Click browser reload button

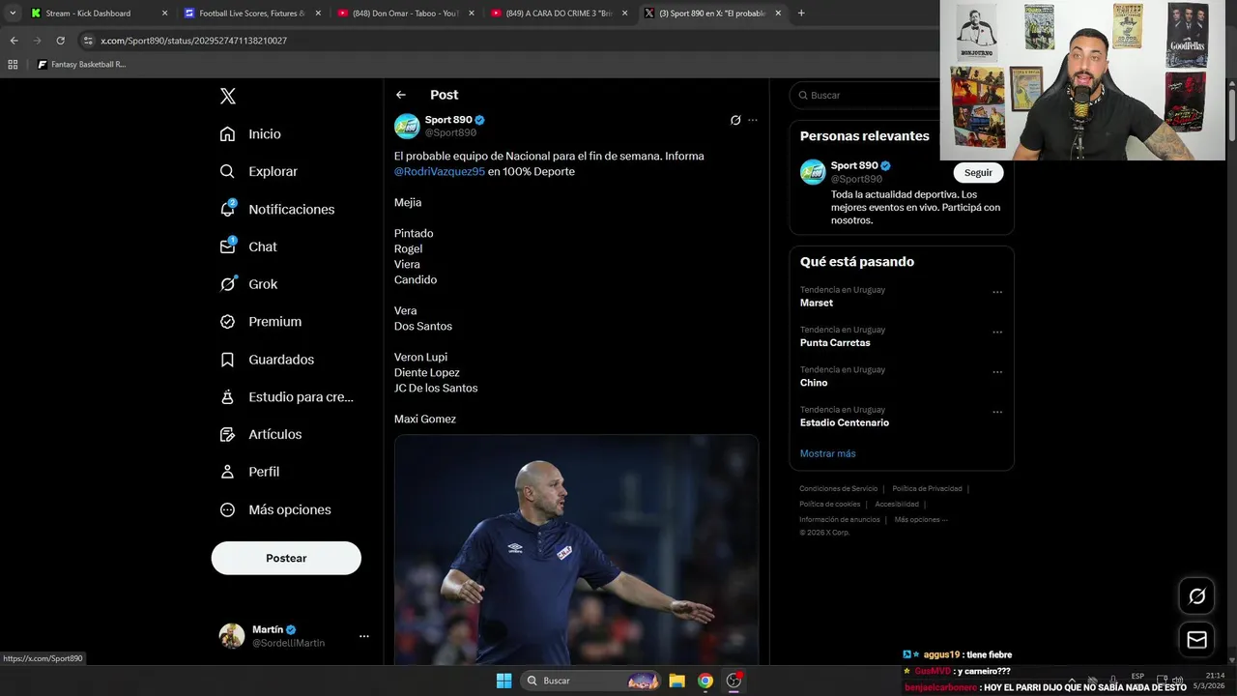(x=60, y=41)
